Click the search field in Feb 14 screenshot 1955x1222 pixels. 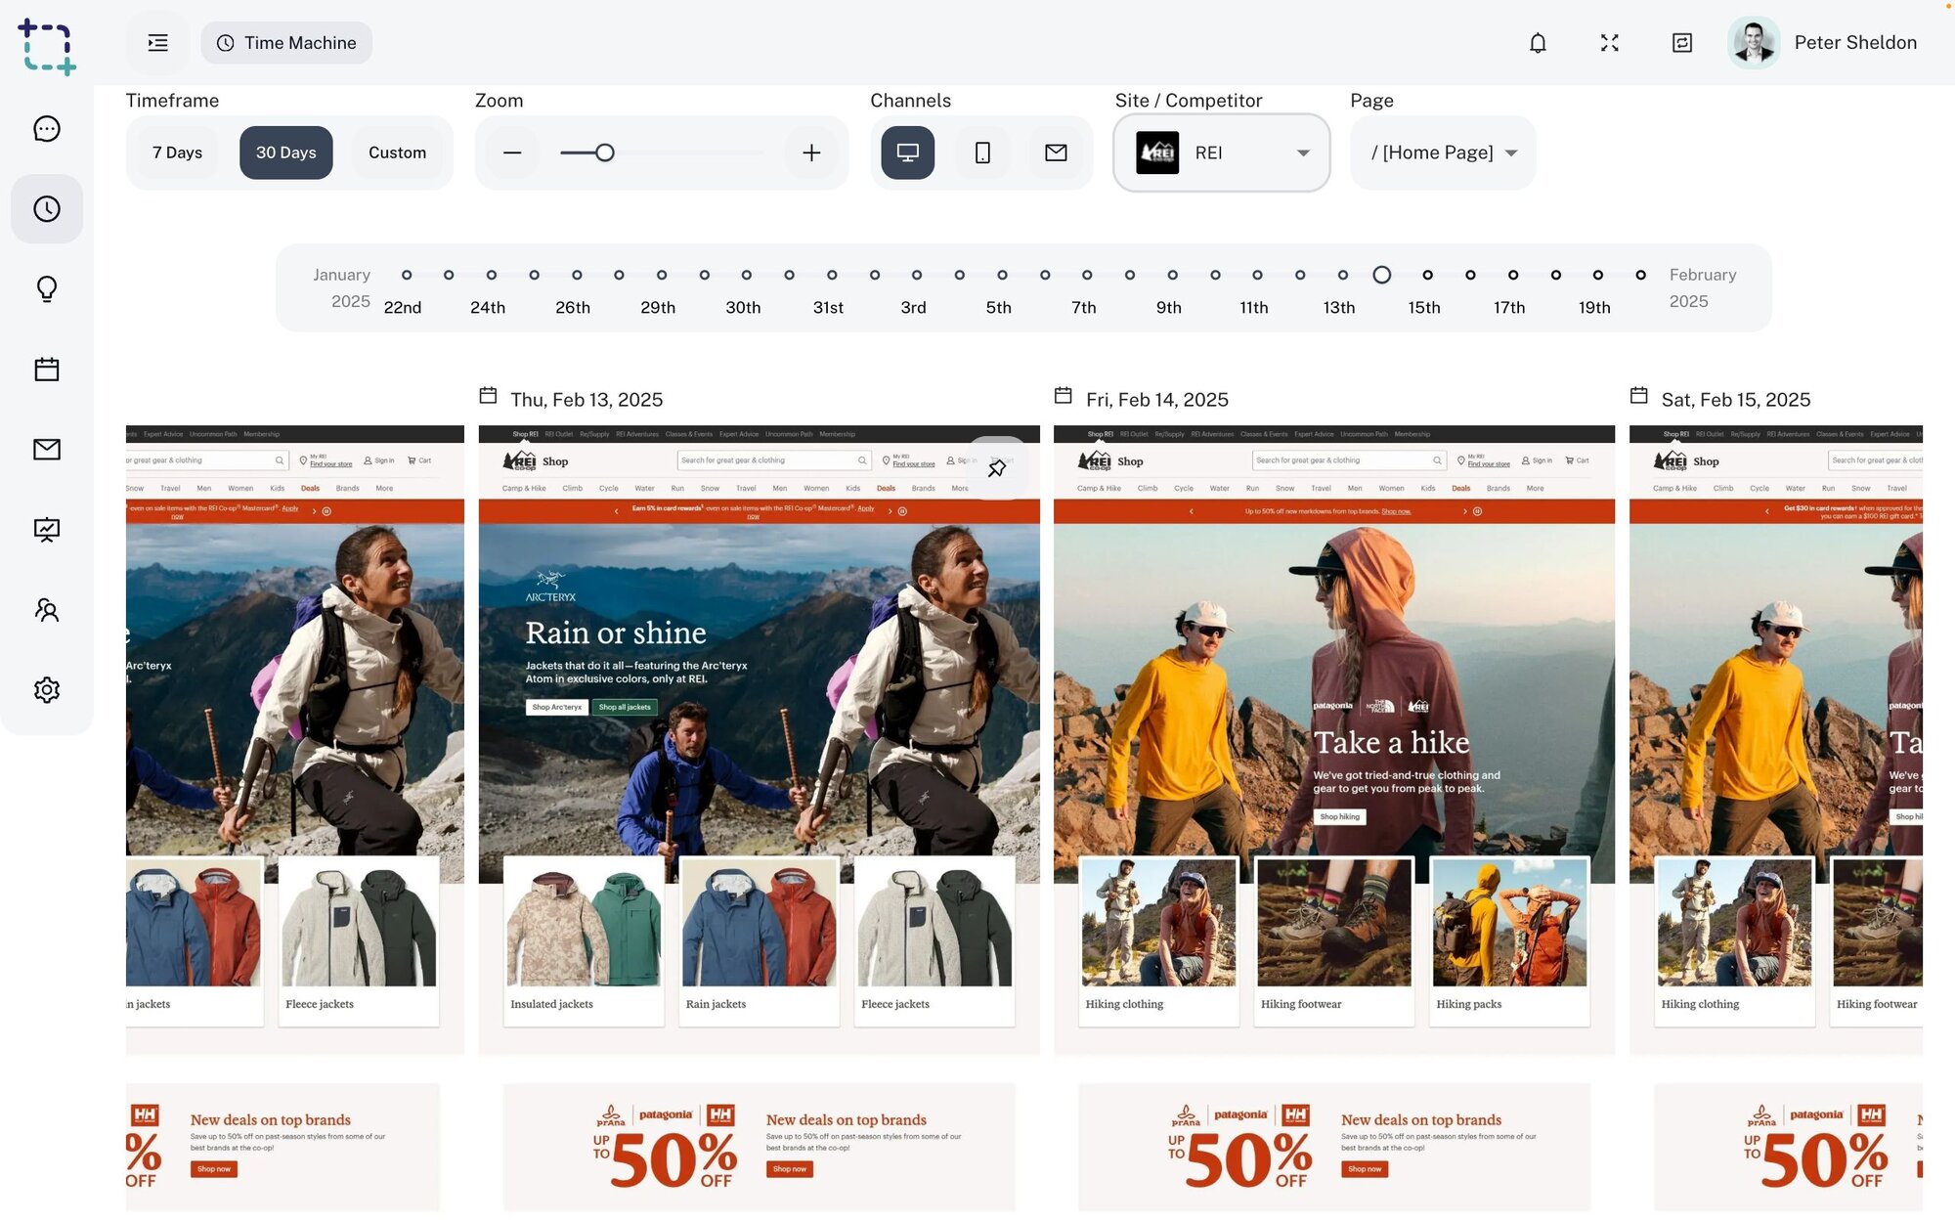pos(1349,460)
